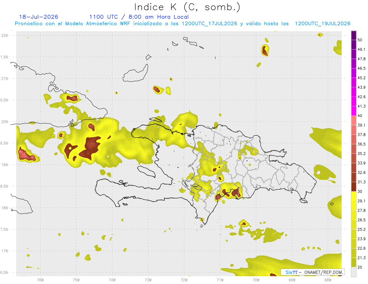Viewport: 368px width, 284px height.
Task: Click the '50' color bar value
Action: point(360,40)
